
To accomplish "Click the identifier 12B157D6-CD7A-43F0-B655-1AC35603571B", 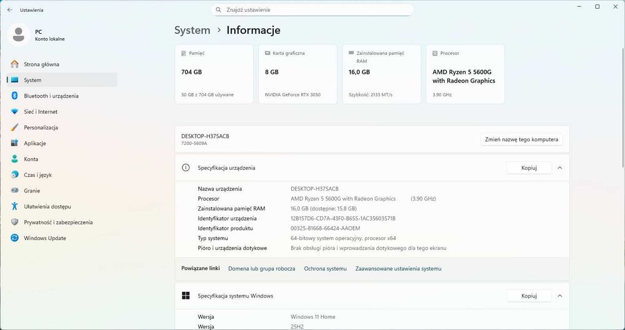I will [x=342, y=218].
